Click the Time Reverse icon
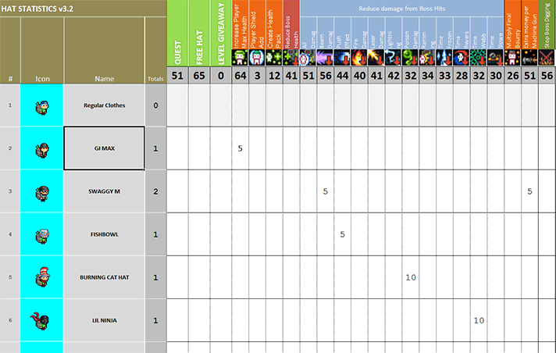Image resolution: width=556 pixels, height=353 pixels. point(462,58)
